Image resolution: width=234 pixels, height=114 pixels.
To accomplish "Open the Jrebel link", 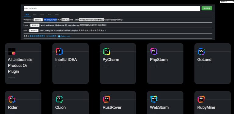I will tap(51, 36).
